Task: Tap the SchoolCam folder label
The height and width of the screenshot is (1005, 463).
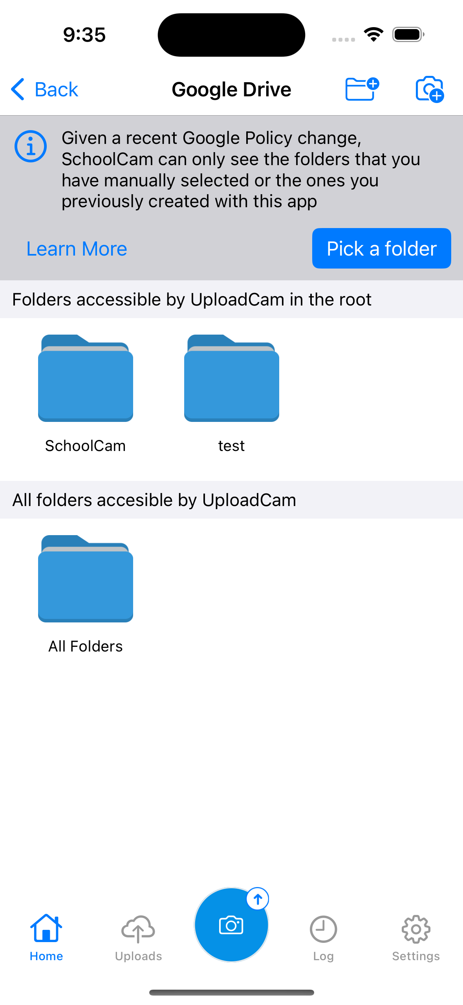Action: click(x=86, y=446)
